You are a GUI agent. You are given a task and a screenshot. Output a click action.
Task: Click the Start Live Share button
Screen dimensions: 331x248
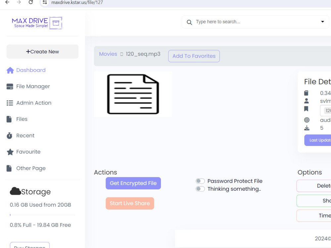point(130,203)
